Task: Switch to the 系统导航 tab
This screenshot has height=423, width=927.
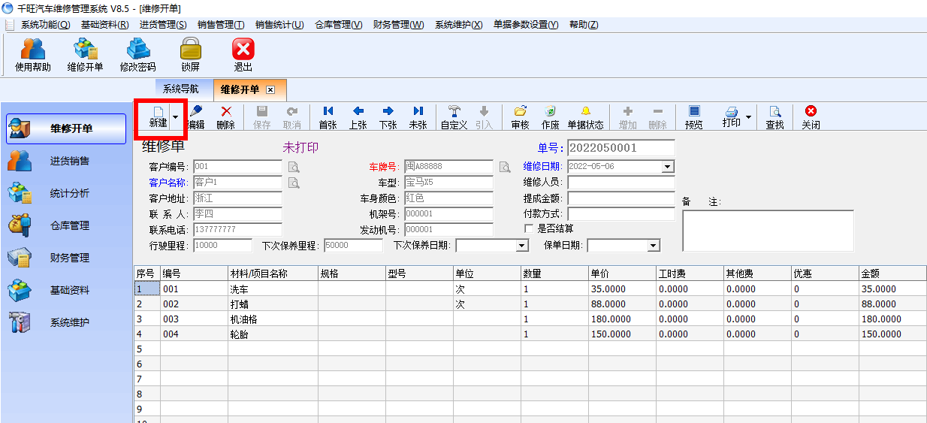Action: coord(181,89)
